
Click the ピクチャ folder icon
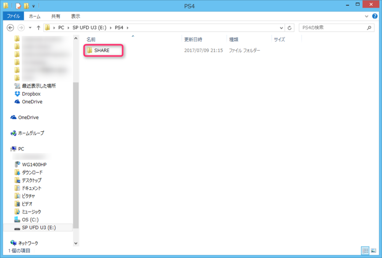pyautogui.click(x=17, y=196)
